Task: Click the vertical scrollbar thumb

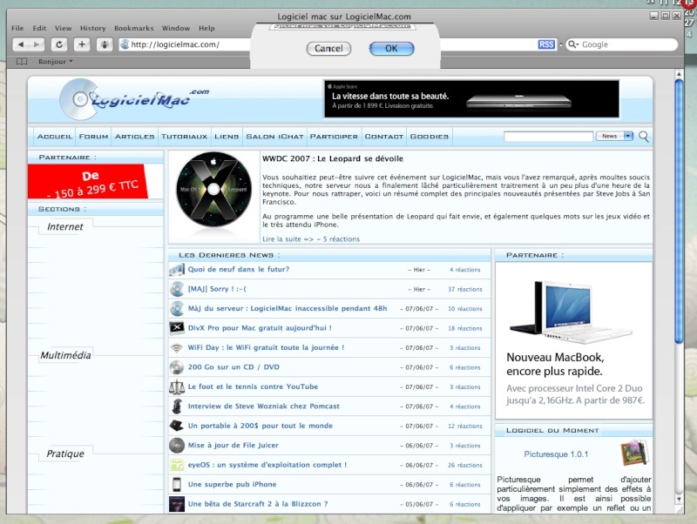Action: (679, 212)
